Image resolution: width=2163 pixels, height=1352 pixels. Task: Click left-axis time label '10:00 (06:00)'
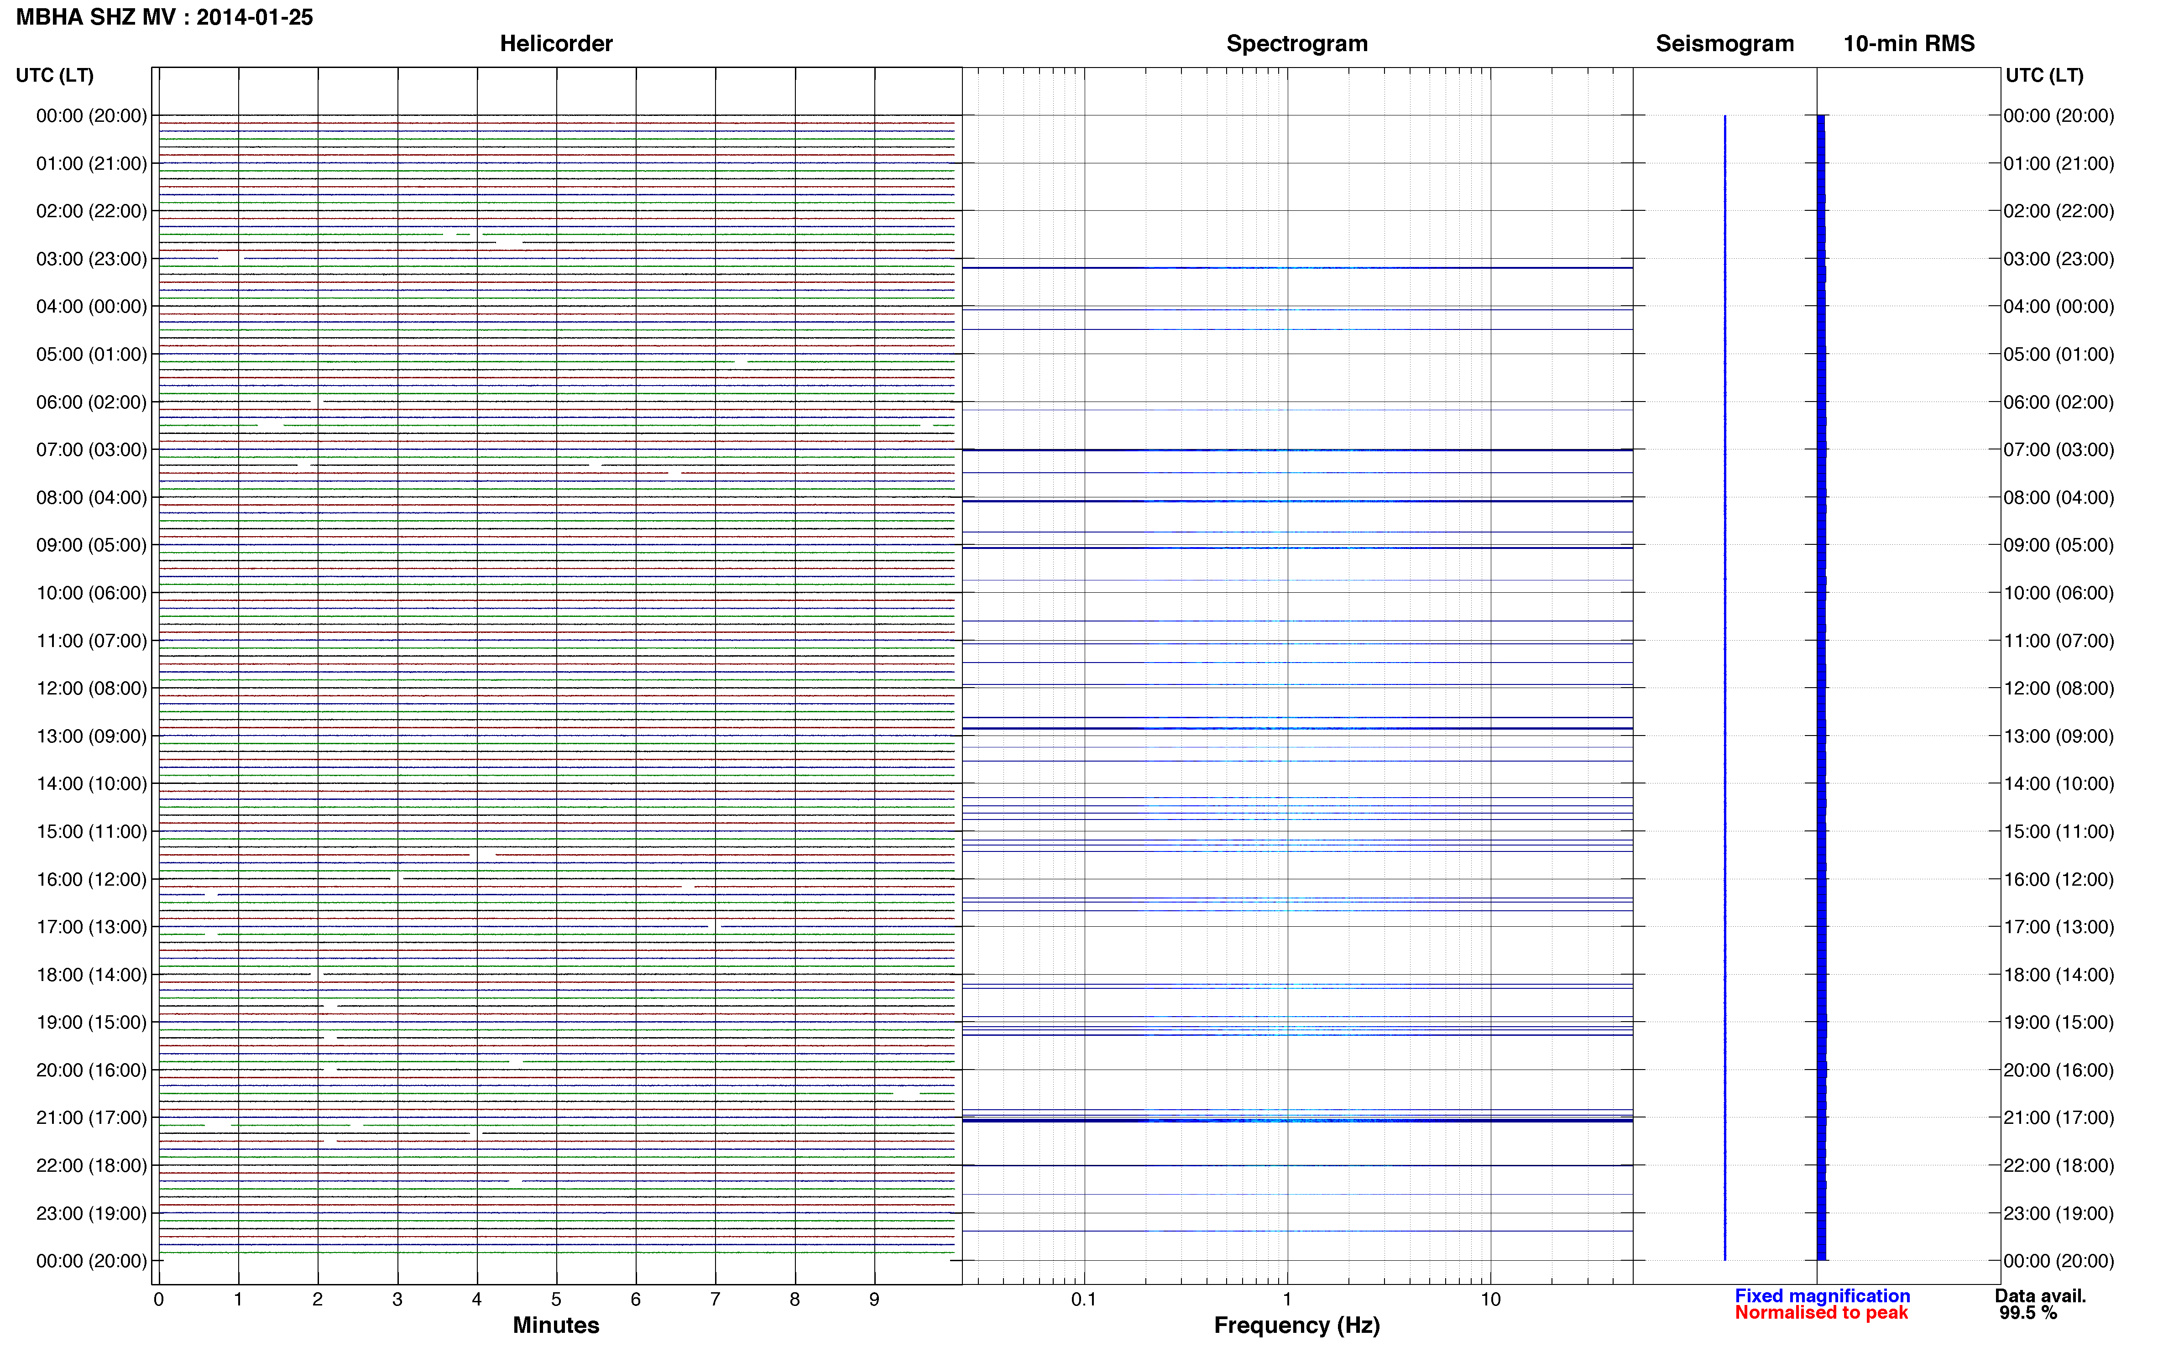tap(91, 593)
